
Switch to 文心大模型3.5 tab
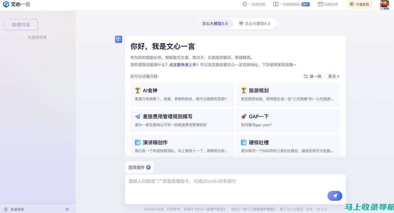click(215, 24)
